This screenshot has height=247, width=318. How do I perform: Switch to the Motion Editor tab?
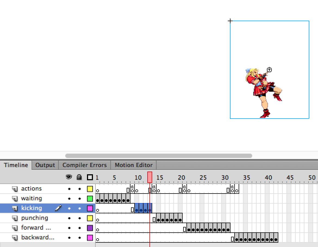pos(134,165)
